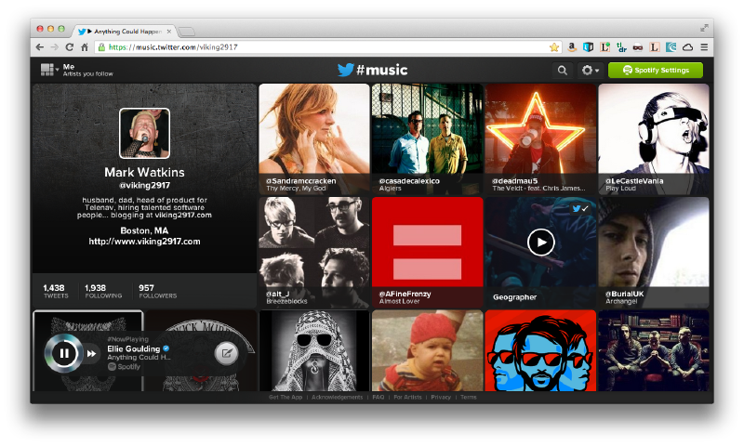744x446 pixels.
Task: Select the Anything Could Happen browser tab
Action: 126,32
